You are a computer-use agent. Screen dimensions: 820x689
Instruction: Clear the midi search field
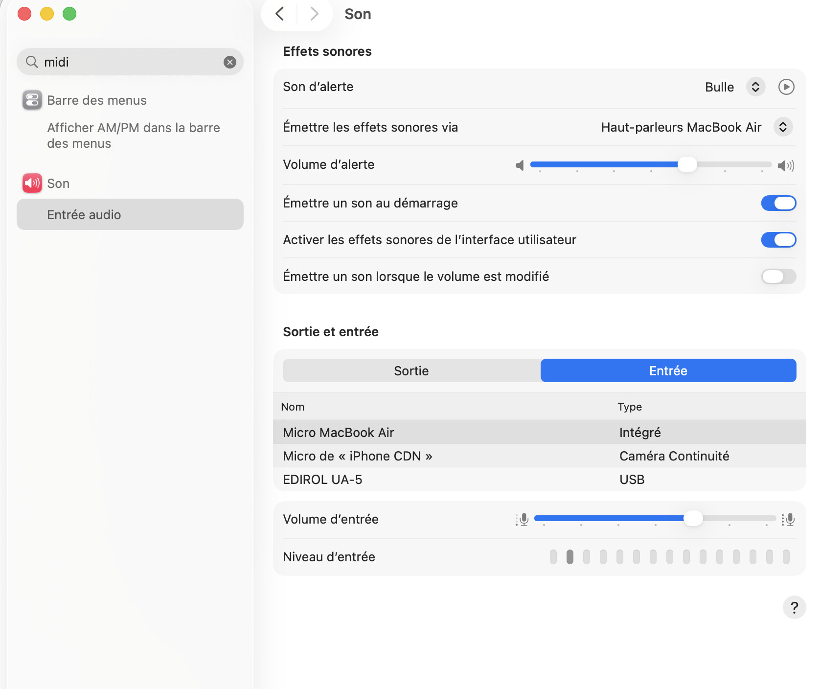[x=230, y=62]
